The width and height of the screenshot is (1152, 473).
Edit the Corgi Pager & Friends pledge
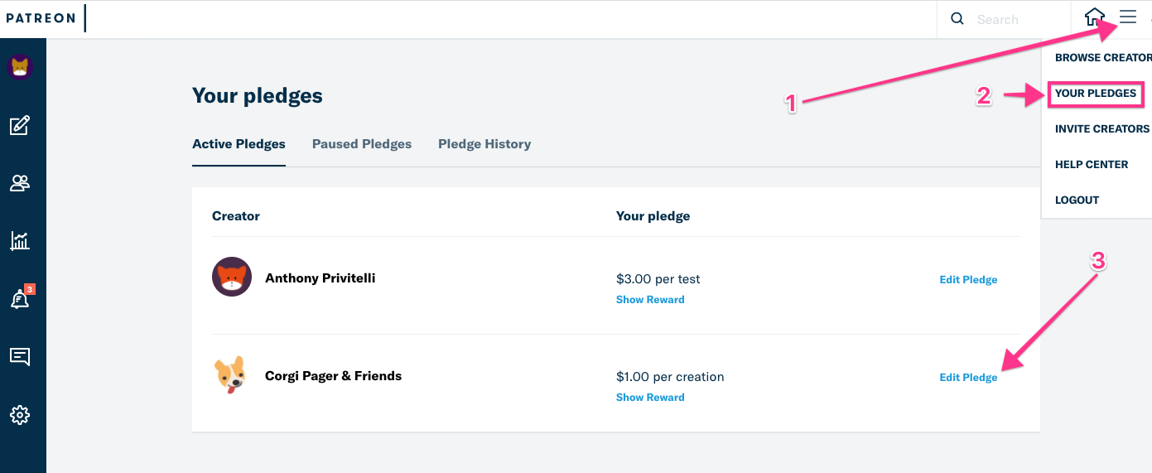968,378
